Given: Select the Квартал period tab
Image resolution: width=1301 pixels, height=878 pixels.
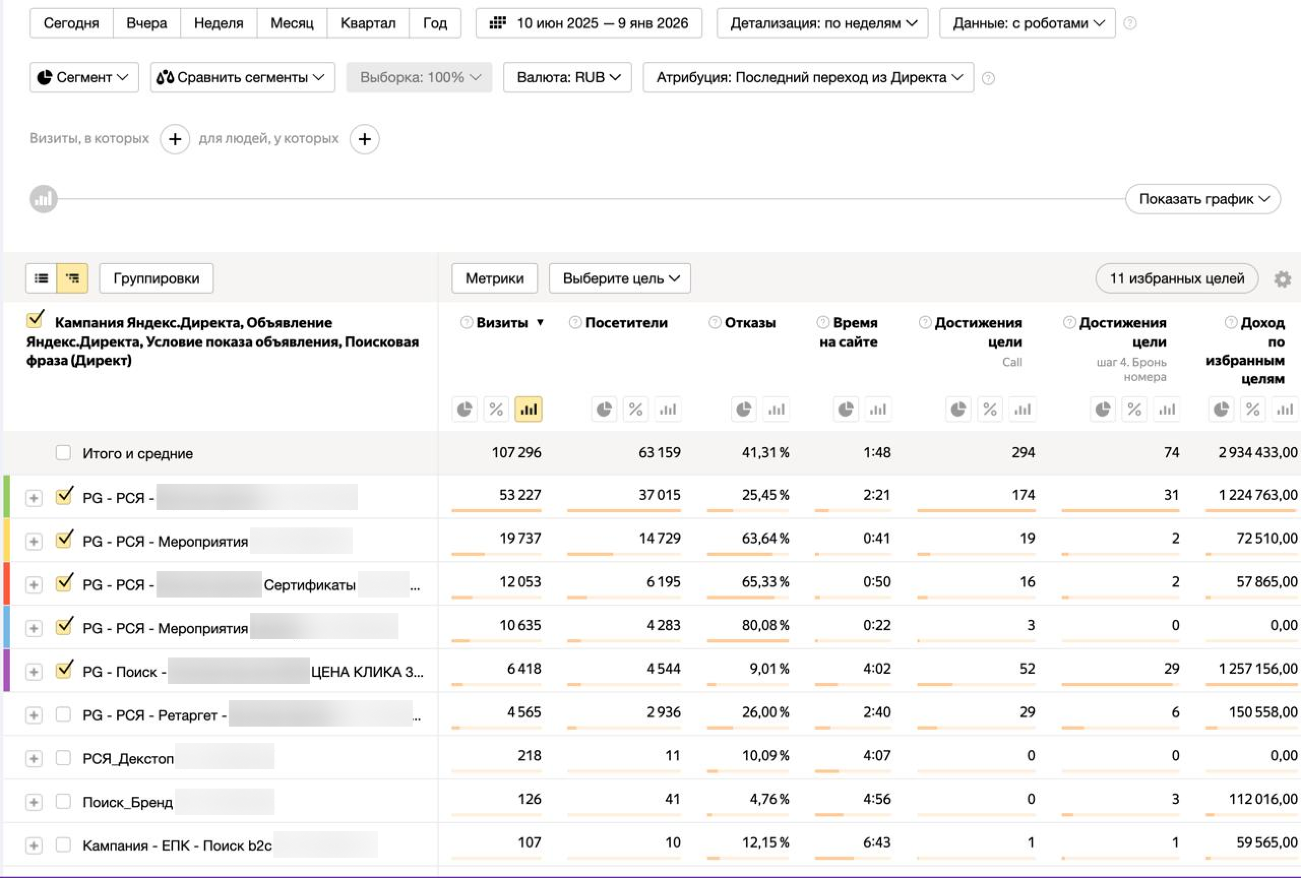Looking at the screenshot, I should coord(368,23).
